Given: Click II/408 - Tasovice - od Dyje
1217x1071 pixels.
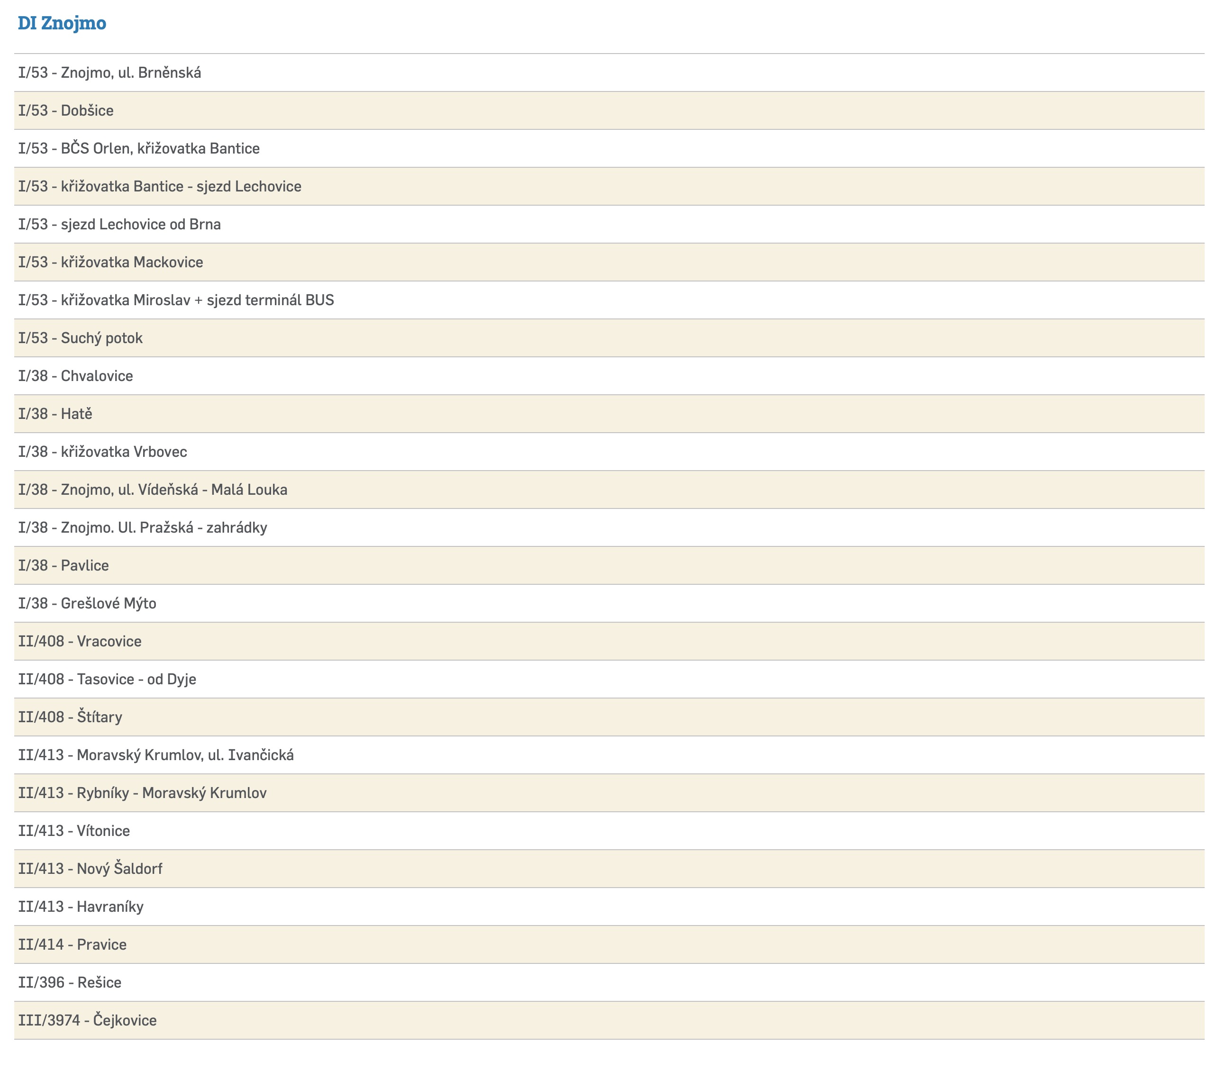Looking at the screenshot, I should [x=107, y=679].
